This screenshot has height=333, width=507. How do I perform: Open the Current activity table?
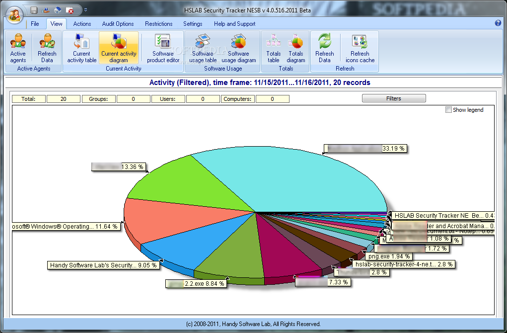(82, 48)
